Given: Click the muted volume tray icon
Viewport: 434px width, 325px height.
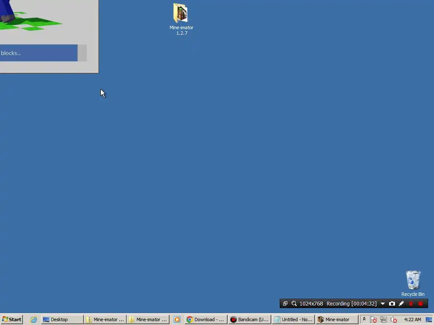Looking at the screenshot, I should [x=394, y=320].
